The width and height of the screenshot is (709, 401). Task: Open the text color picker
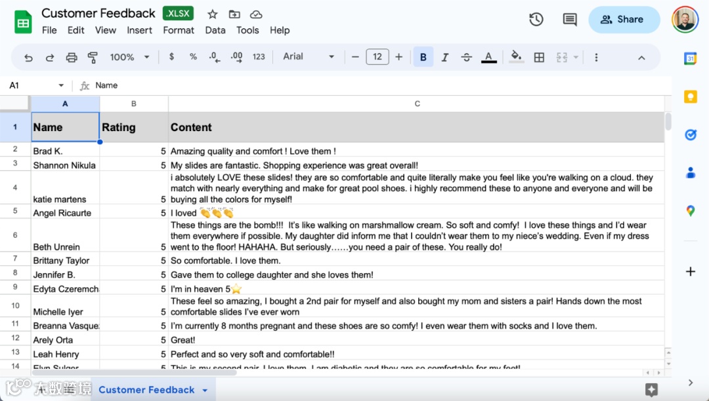(488, 57)
